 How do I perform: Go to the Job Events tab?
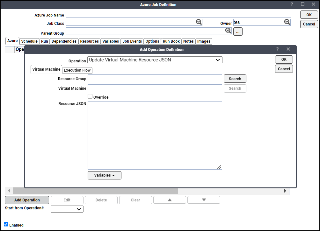pyautogui.click(x=132, y=41)
